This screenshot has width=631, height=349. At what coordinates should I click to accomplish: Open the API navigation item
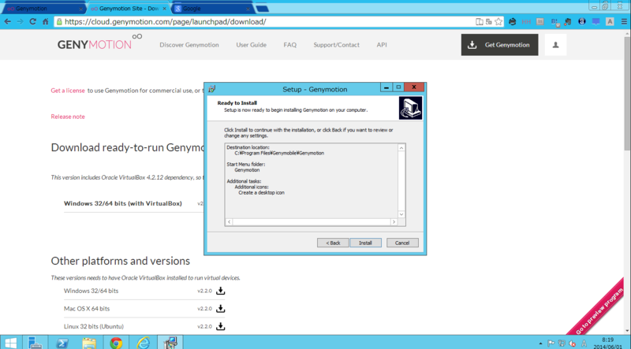382,45
